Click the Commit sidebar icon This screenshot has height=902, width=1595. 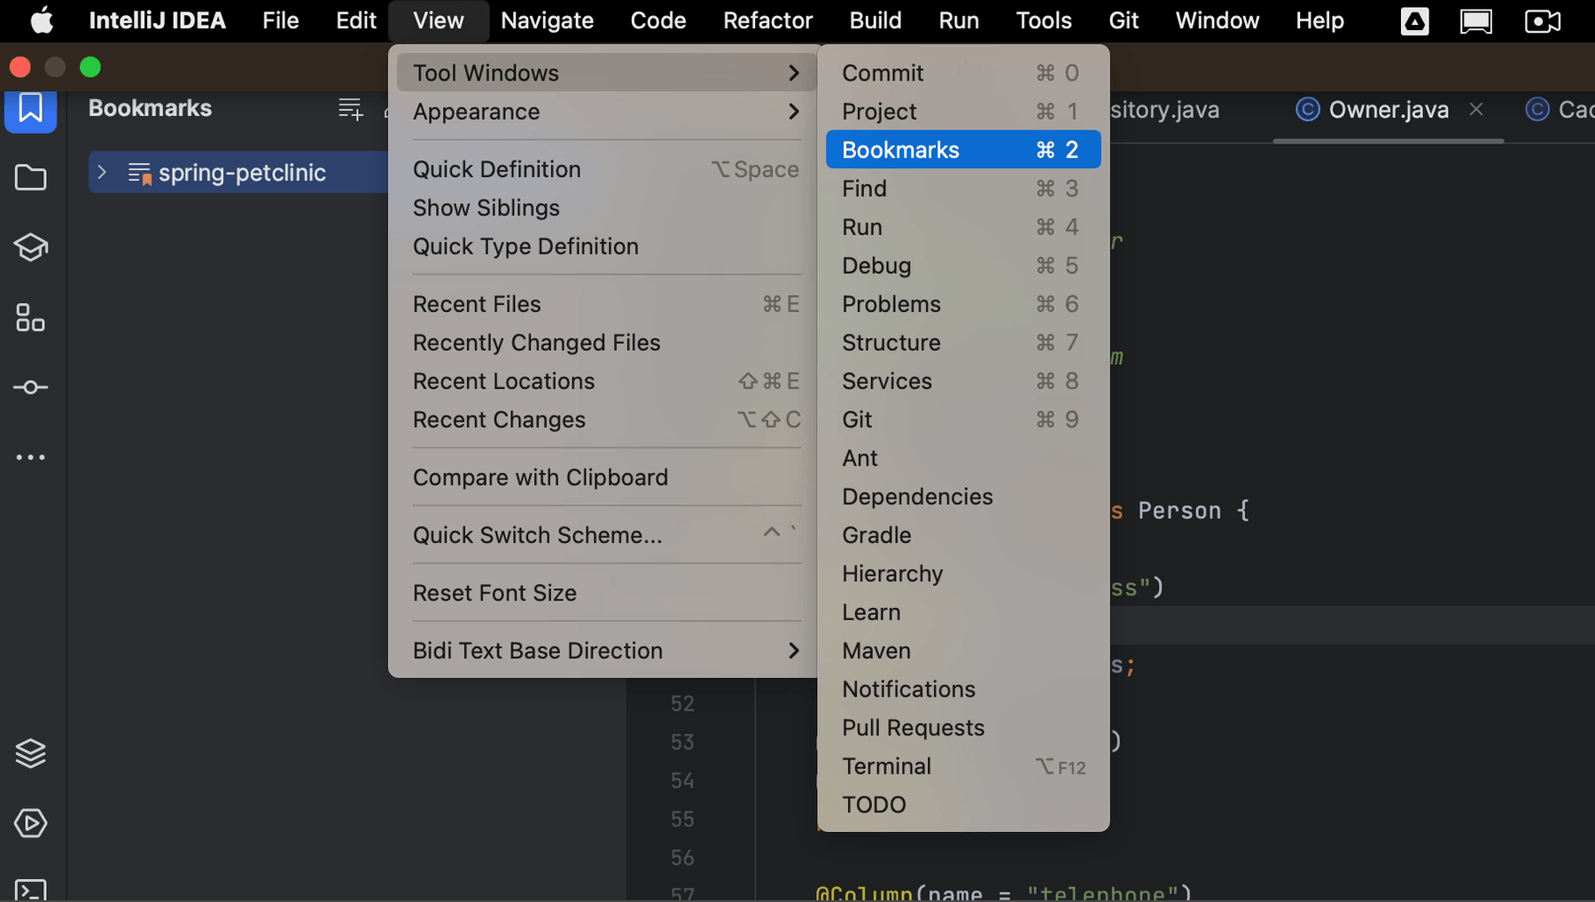click(x=31, y=387)
